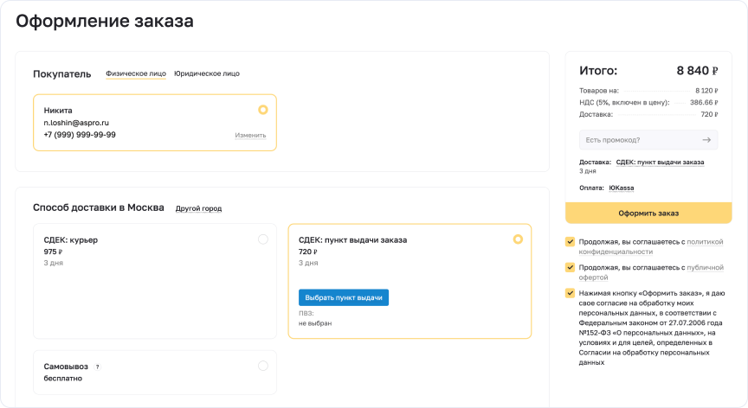Click the question mark next to Самовывоз

click(97, 367)
